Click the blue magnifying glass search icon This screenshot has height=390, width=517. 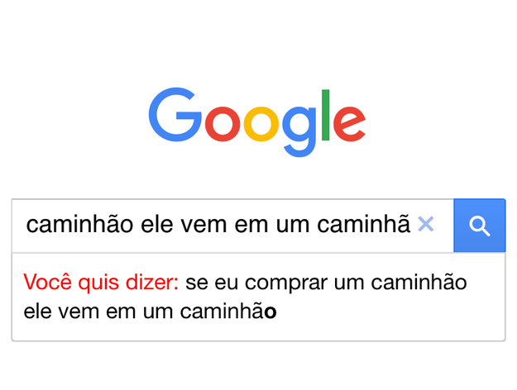480,226
